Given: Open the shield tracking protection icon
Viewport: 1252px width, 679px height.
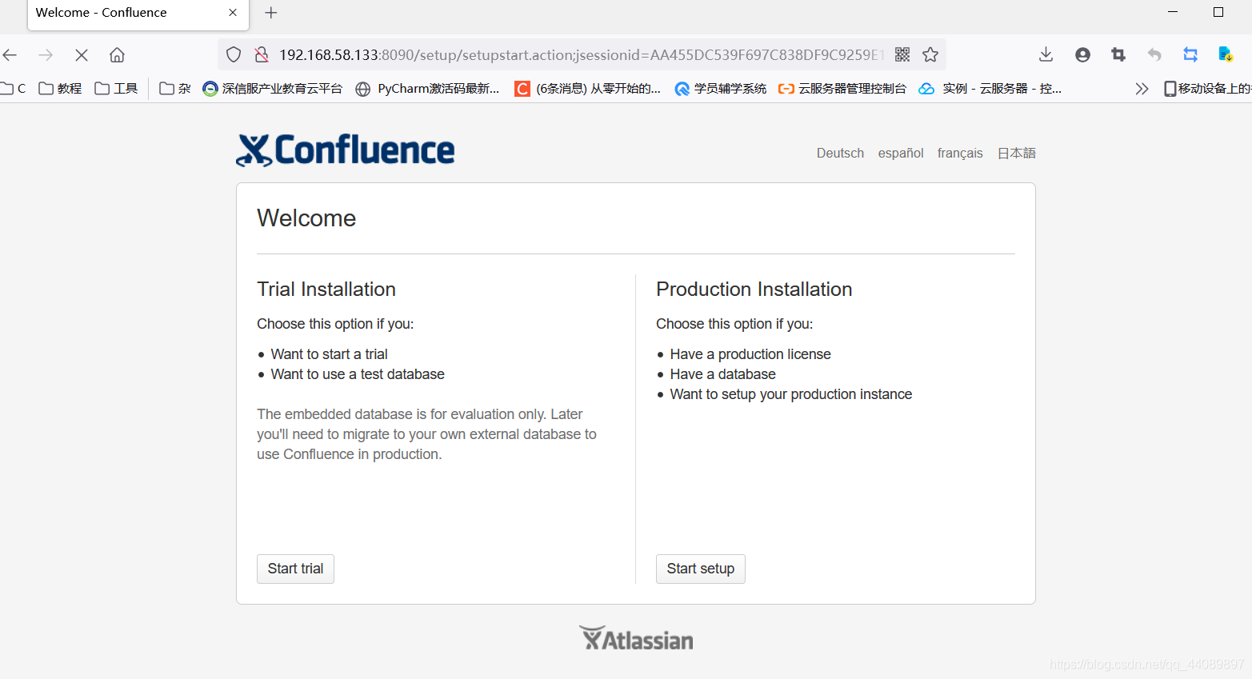Looking at the screenshot, I should click(x=234, y=54).
